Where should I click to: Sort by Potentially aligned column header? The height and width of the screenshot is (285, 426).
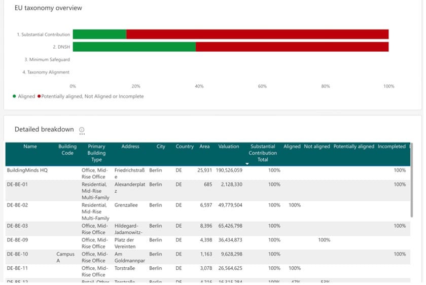[354, 147]
